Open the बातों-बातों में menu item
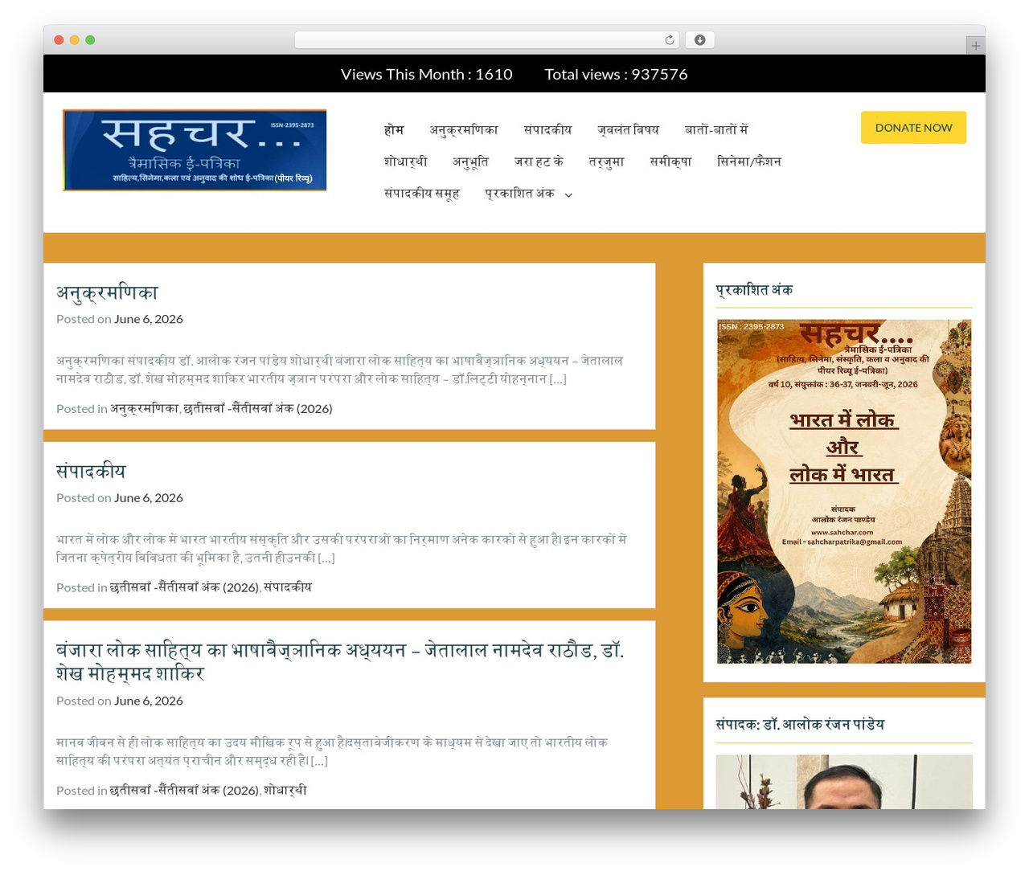 pos(716,129)
